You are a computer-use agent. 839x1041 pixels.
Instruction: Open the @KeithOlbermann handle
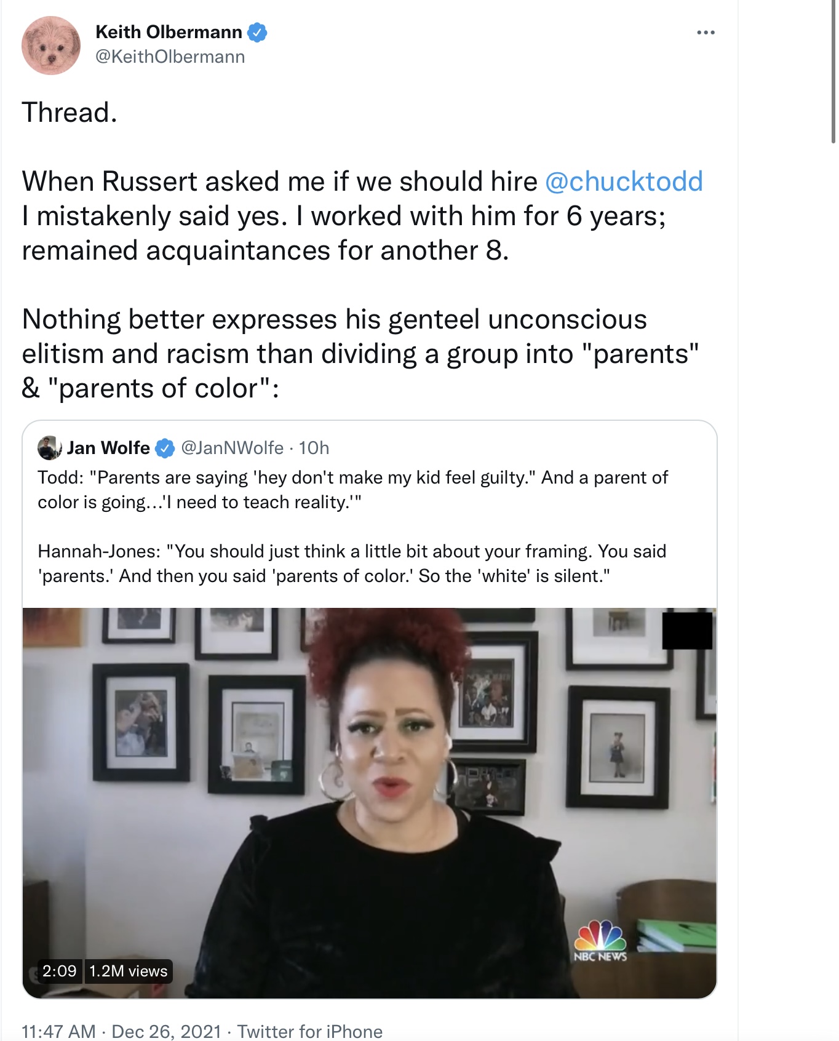[x=170, y=57]
